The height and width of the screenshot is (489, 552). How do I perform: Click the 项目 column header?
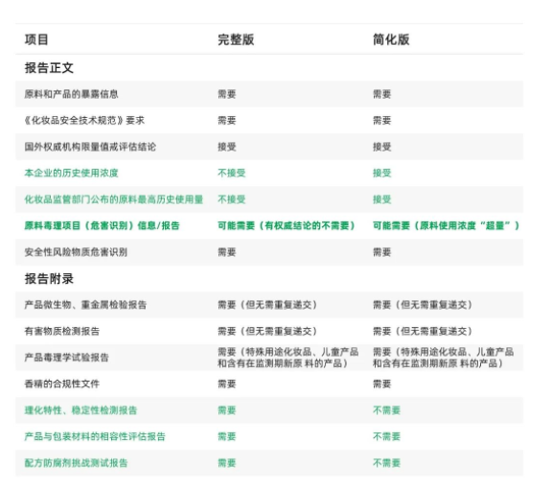[x=36, y=39]
